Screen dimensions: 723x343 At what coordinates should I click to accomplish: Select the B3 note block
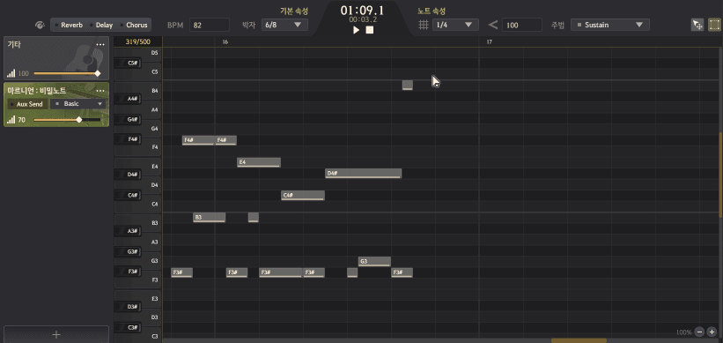pos(210,218)
